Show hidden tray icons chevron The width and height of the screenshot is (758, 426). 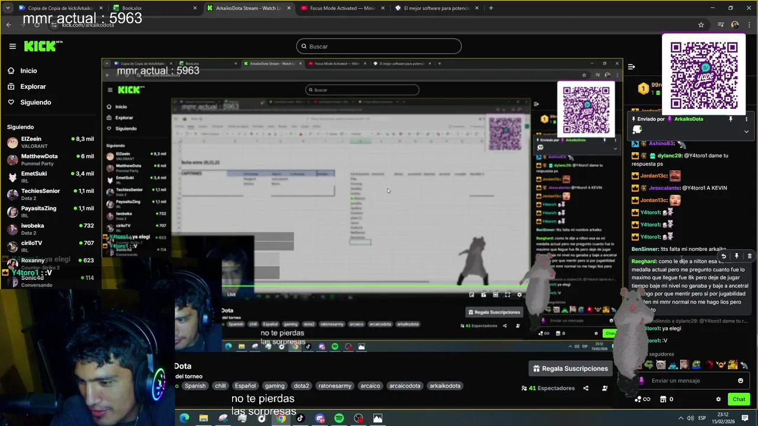[x=680, y=418]
